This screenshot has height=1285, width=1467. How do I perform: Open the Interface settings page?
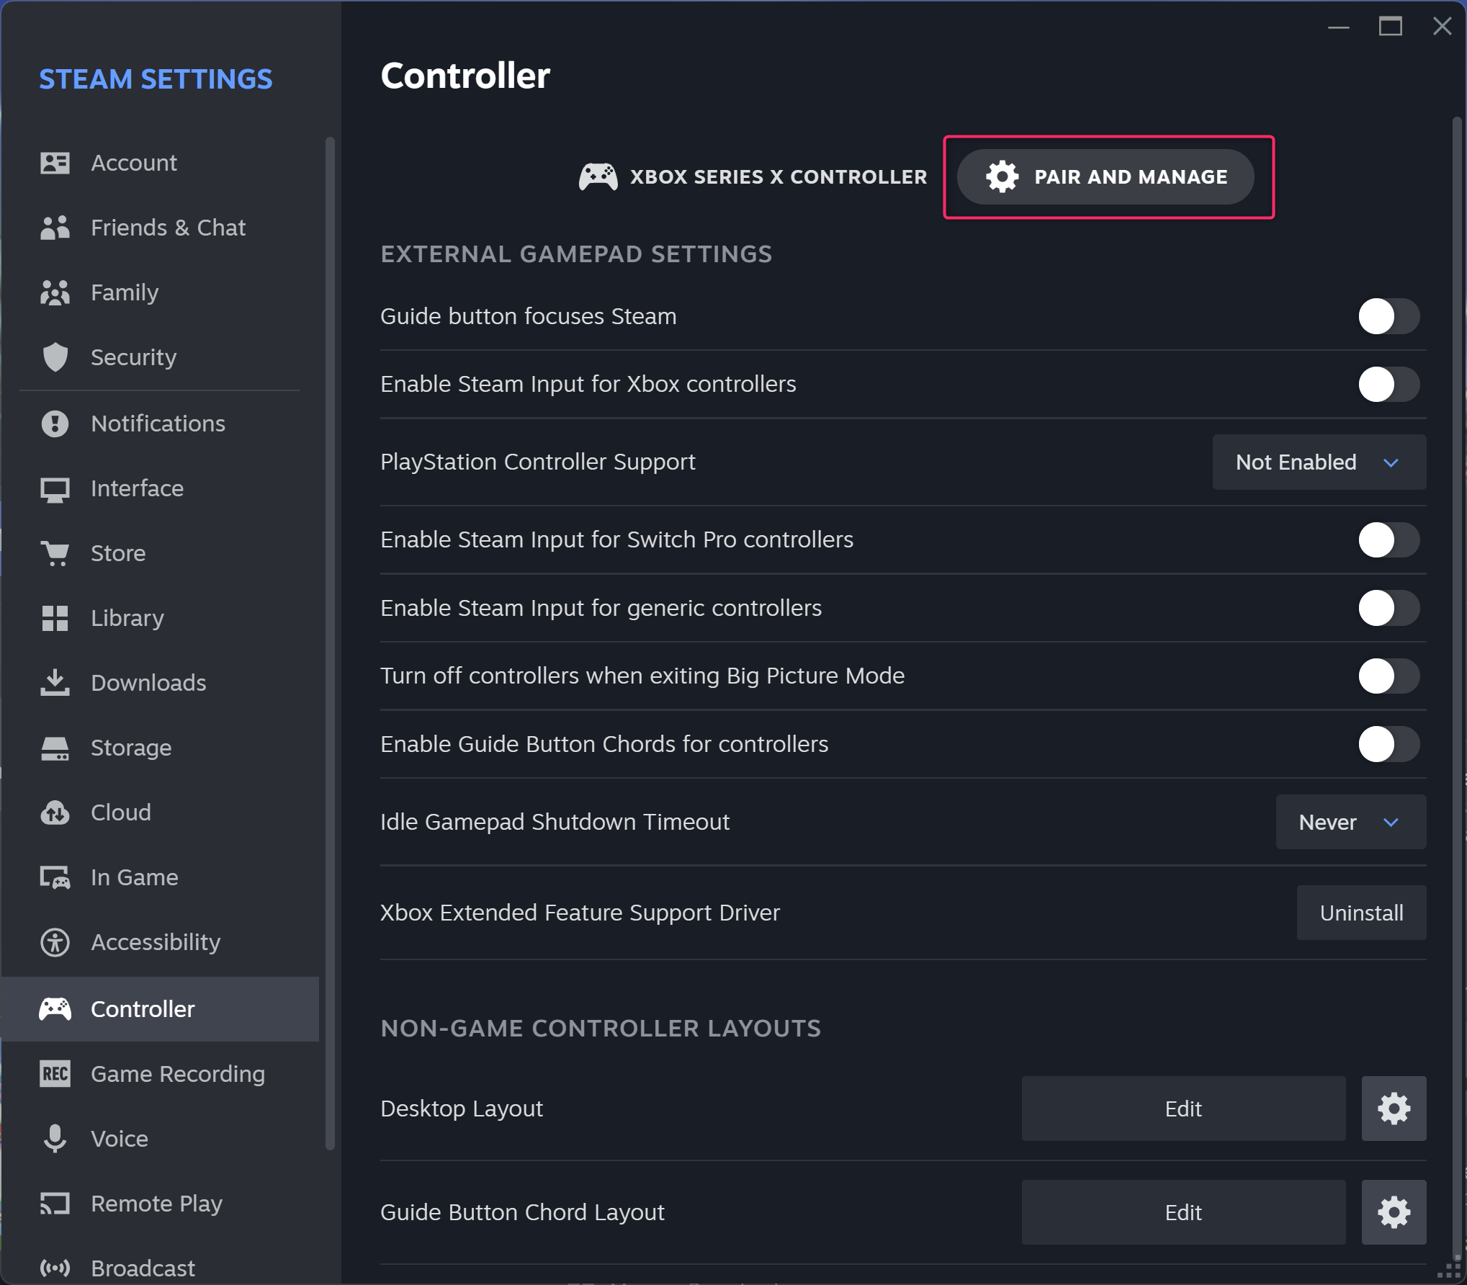(x=160, y=488)
